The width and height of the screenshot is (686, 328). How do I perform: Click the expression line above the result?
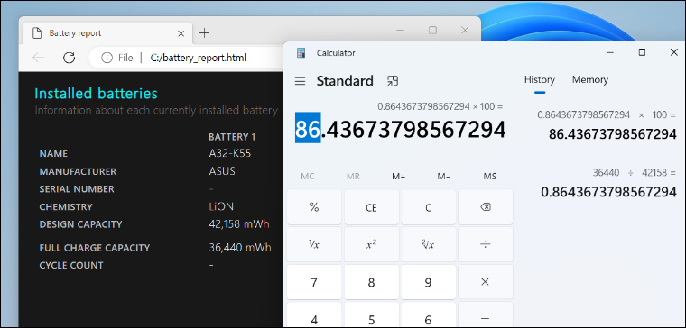tap(440, 106)
